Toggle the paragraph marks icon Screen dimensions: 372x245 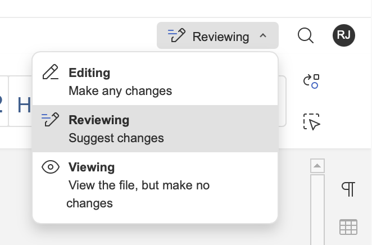coord(348,189)
